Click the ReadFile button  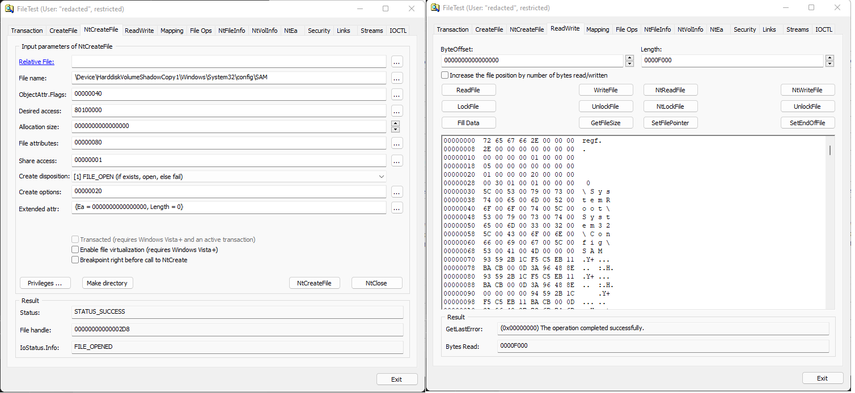[x=469, y=90]
